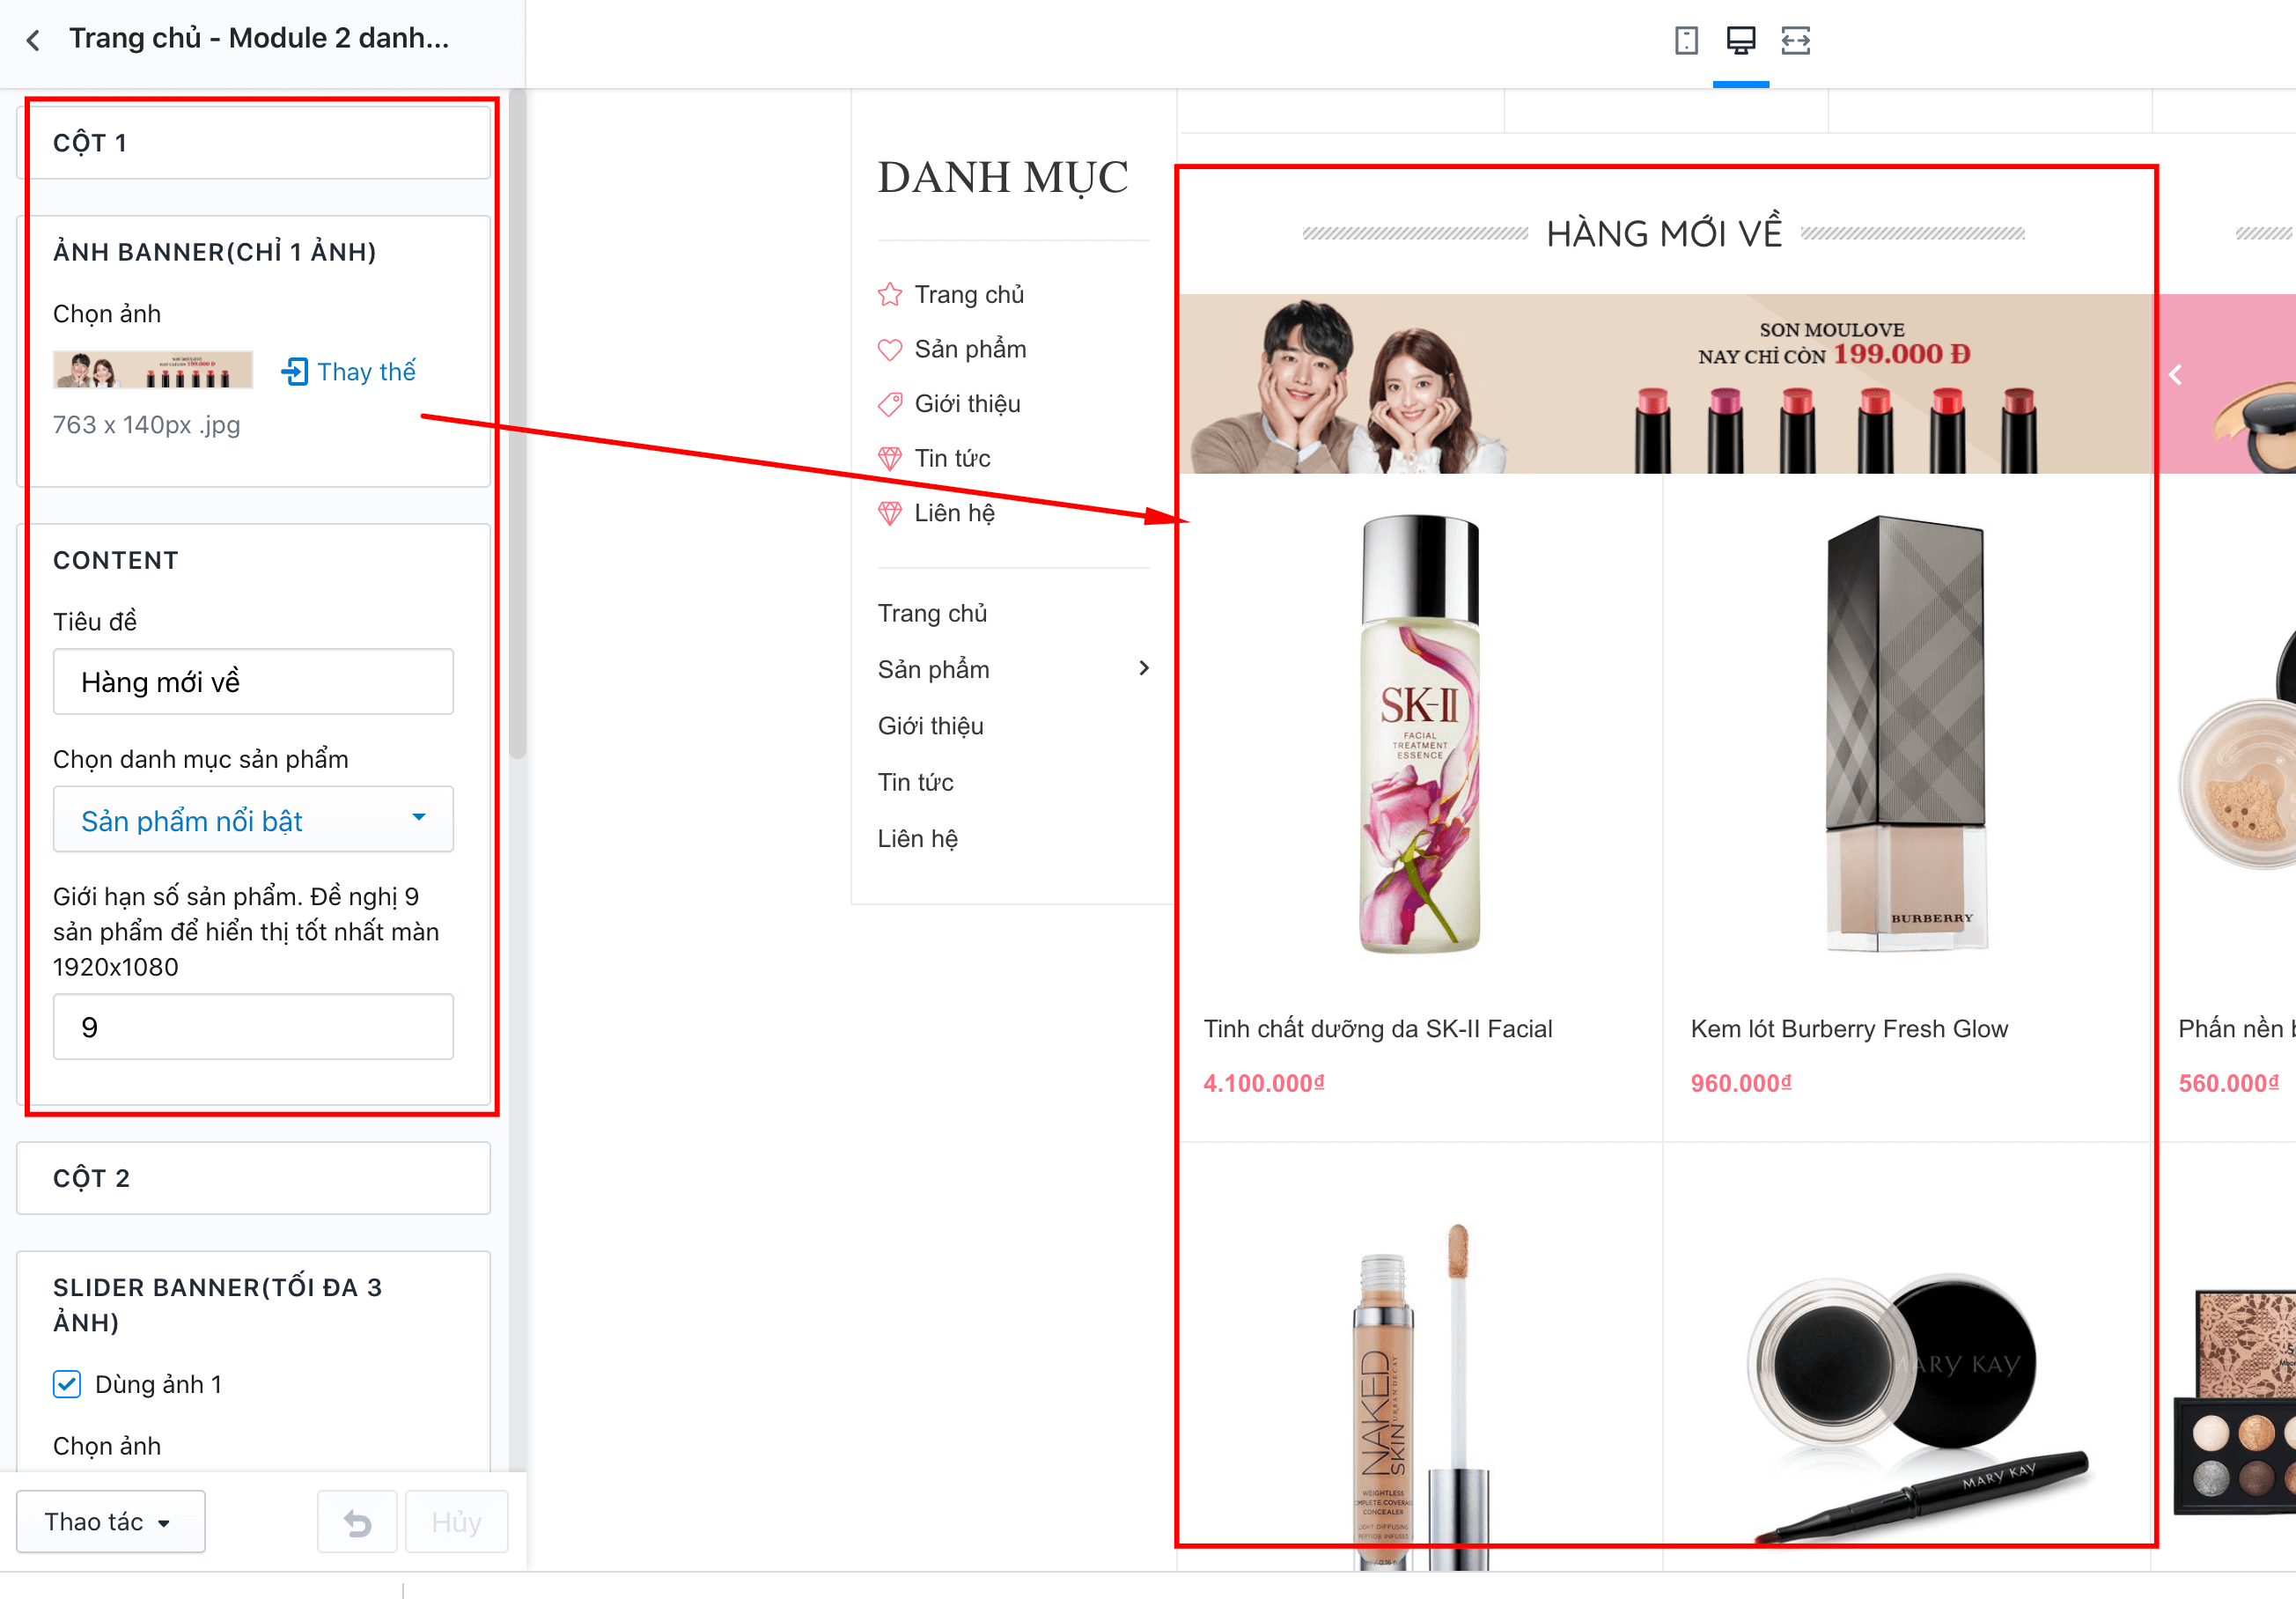This screenshot has height=1599, width=2296.
Task: Click the replace icon next to Thay thế
Action: coord(295,372)
